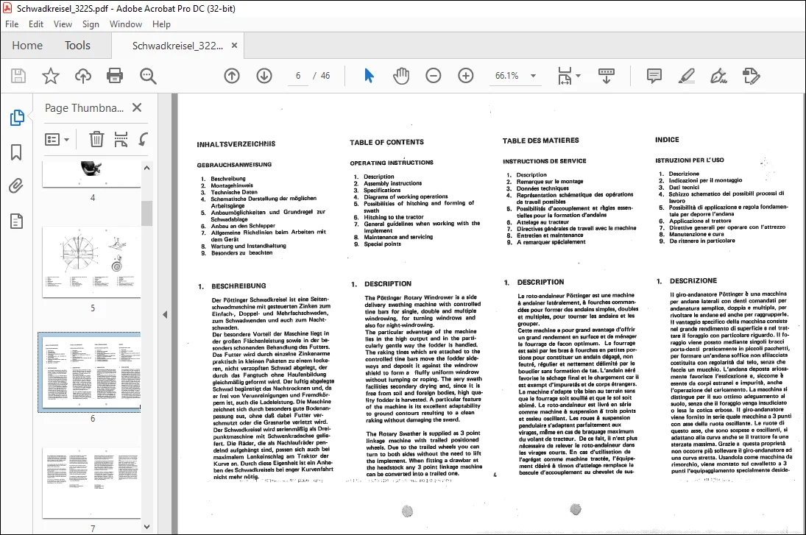Add the file to Starred

(50, 76)
